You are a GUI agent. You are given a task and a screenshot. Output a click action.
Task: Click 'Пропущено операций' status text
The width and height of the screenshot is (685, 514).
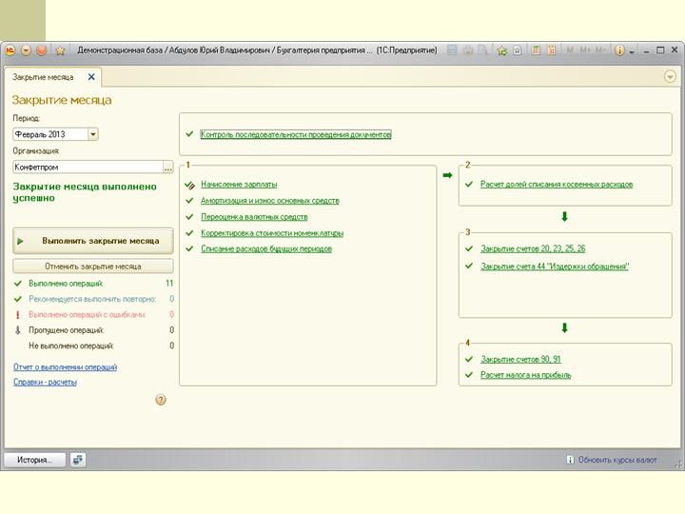[66, 330]
